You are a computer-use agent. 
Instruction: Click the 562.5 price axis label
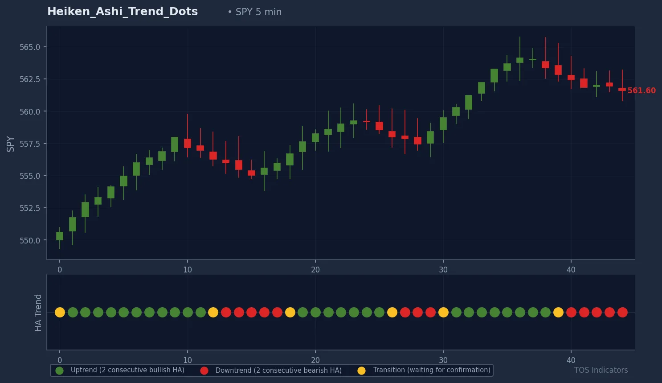[30, 79]
